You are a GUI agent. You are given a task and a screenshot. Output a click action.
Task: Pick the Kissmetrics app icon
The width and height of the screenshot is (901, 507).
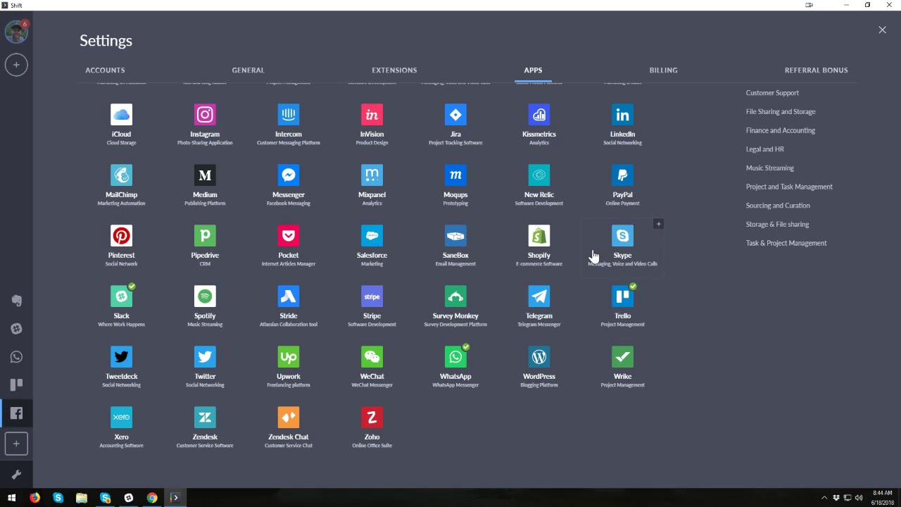tap(539, 115)
